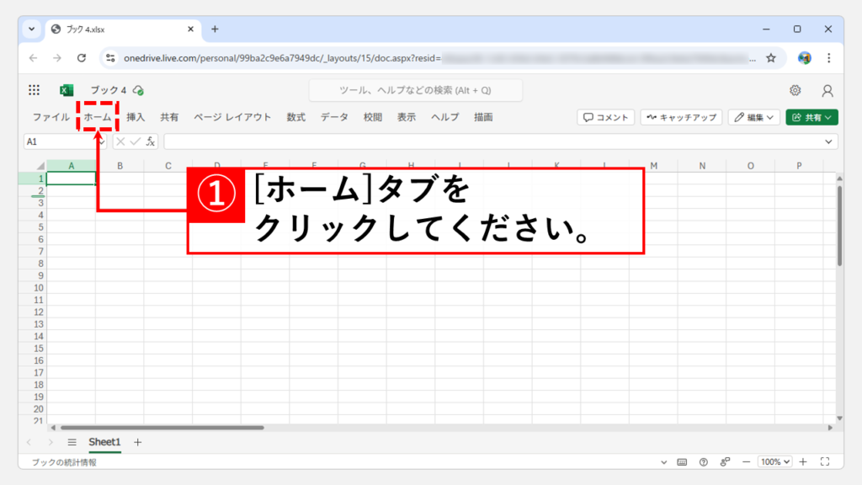This screenshot has height=485, width=862.
Task: Expand the 編集 mode dropdown
Action: click(x=753, y=118)
